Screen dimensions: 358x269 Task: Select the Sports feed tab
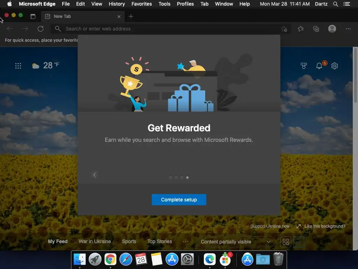click(129, 241)
